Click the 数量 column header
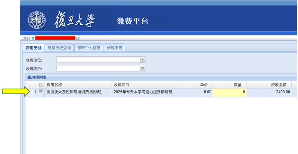 [x=229, y=85]
